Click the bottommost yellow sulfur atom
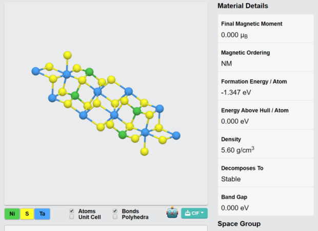 (145, 151)
